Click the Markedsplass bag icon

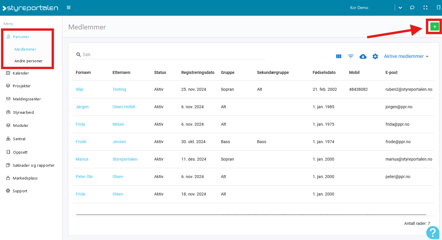(x=8, y=178)
